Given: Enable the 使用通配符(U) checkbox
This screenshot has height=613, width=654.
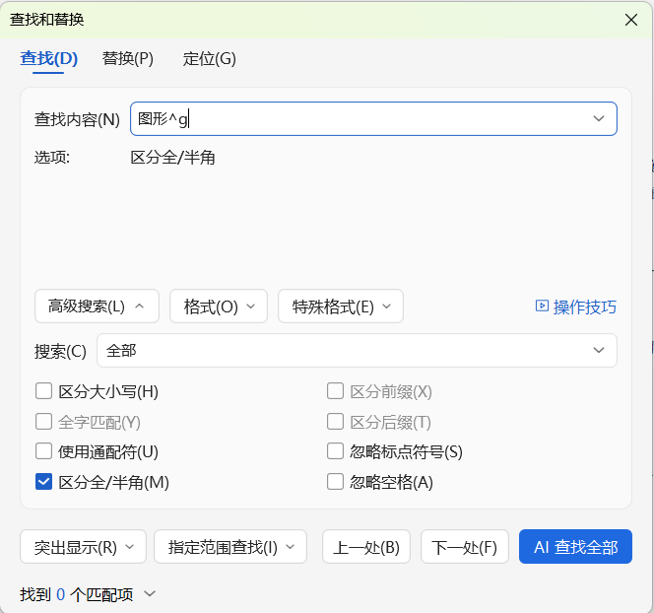Looking at the screenshot, I should tap(43, 452).
